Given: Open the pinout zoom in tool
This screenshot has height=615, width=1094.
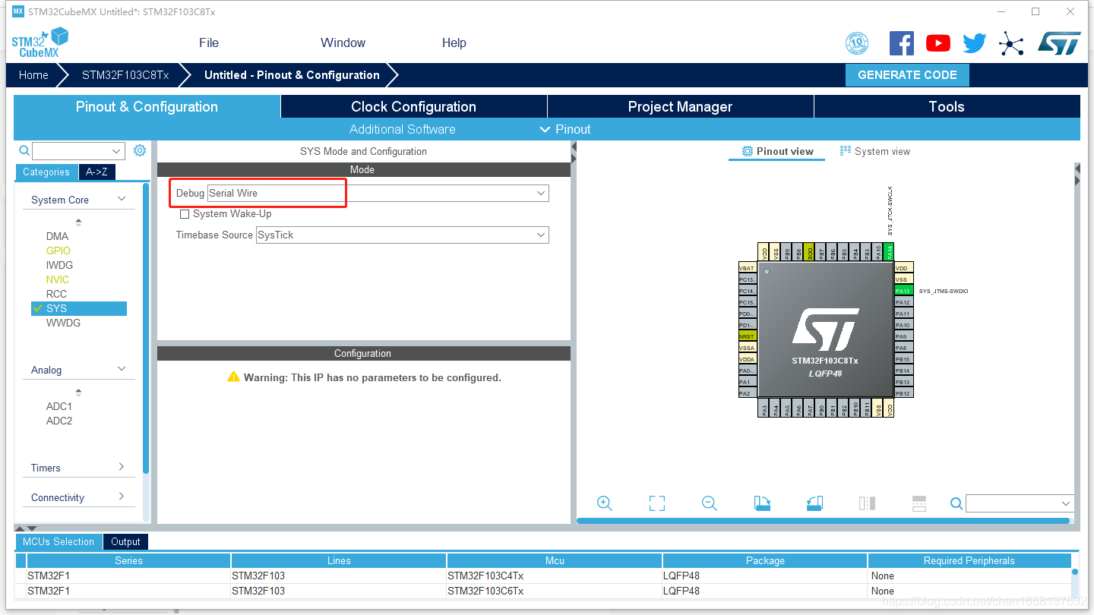Looking at the screenshot, I should pos(605,503).
